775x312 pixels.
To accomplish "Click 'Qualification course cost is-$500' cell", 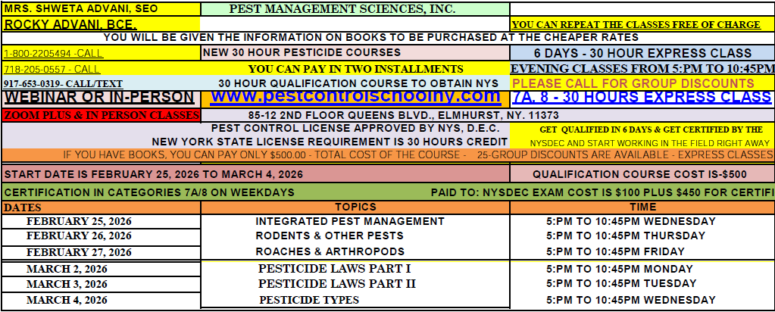I will (x=642, y=174).
